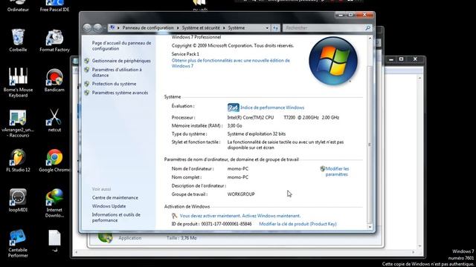Select Système d'exploitation 32 bits text

tap(257, 133)
